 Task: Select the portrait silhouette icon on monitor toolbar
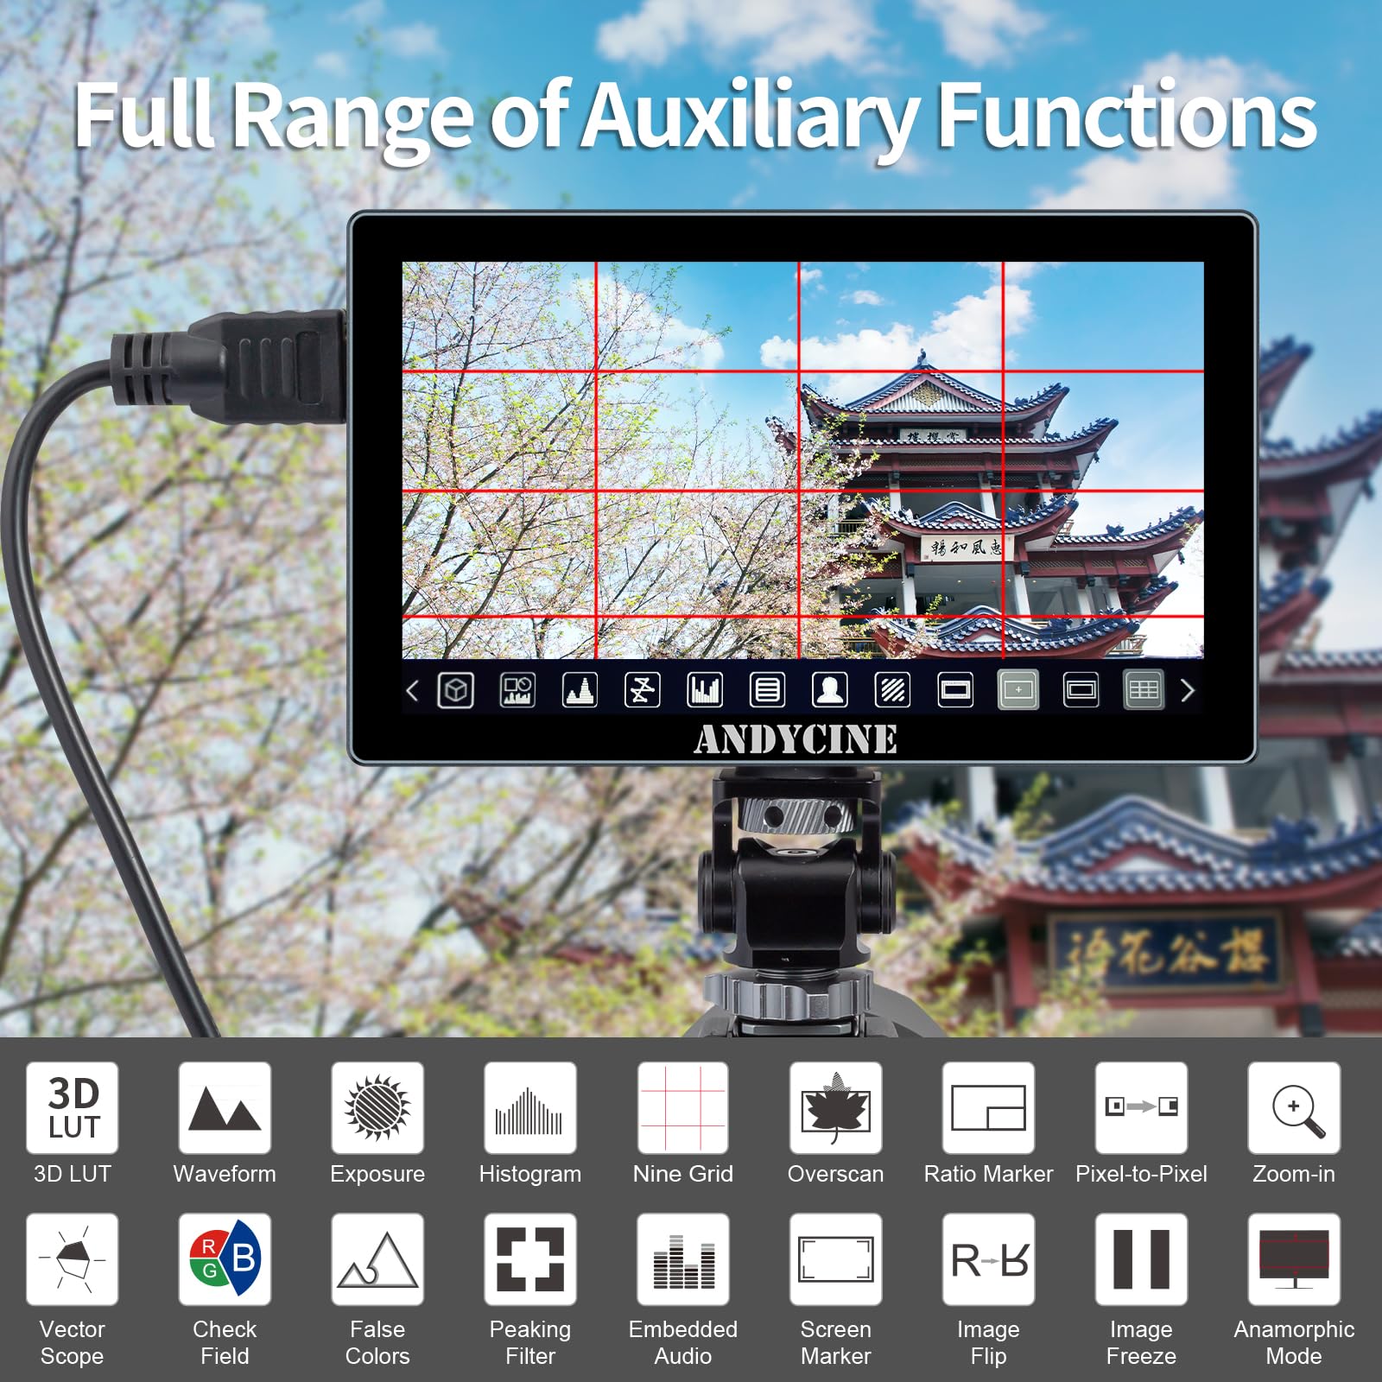pyautogui.click(x=830, y=690)
